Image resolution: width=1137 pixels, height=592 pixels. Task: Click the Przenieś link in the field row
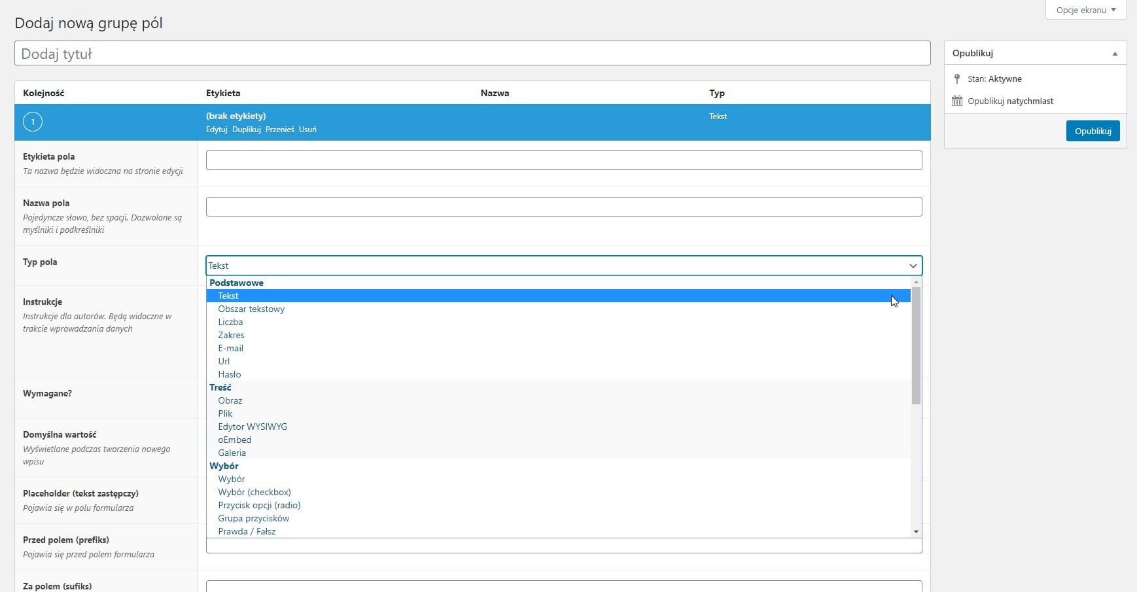[x=279, y=130]
